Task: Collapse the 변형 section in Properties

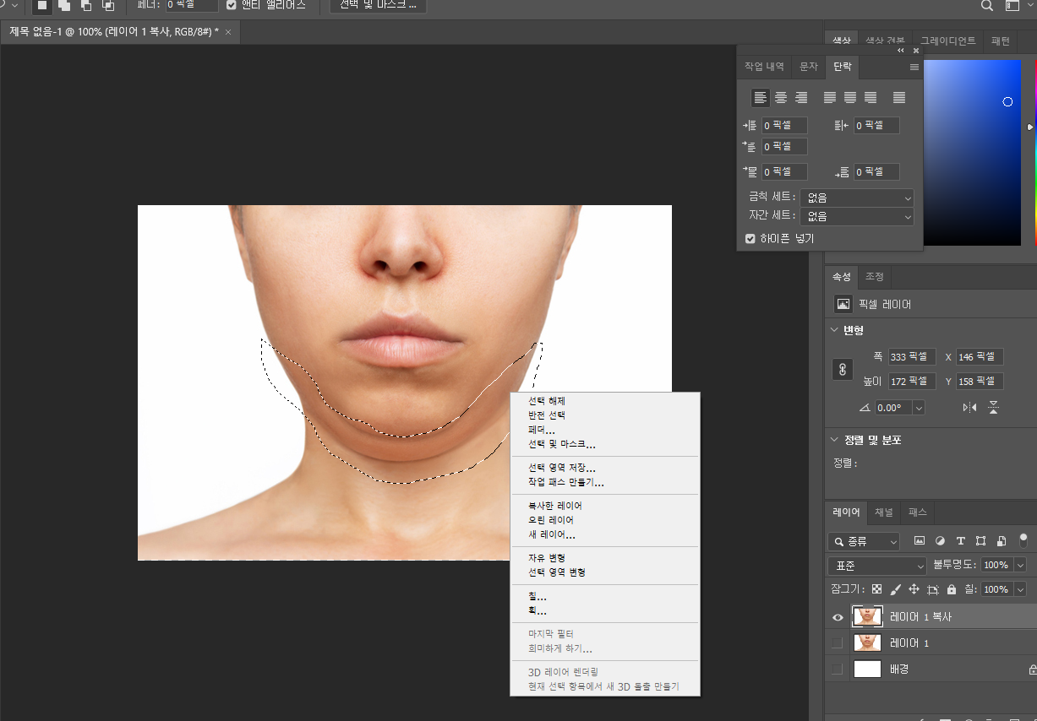Action: (834, 330)
